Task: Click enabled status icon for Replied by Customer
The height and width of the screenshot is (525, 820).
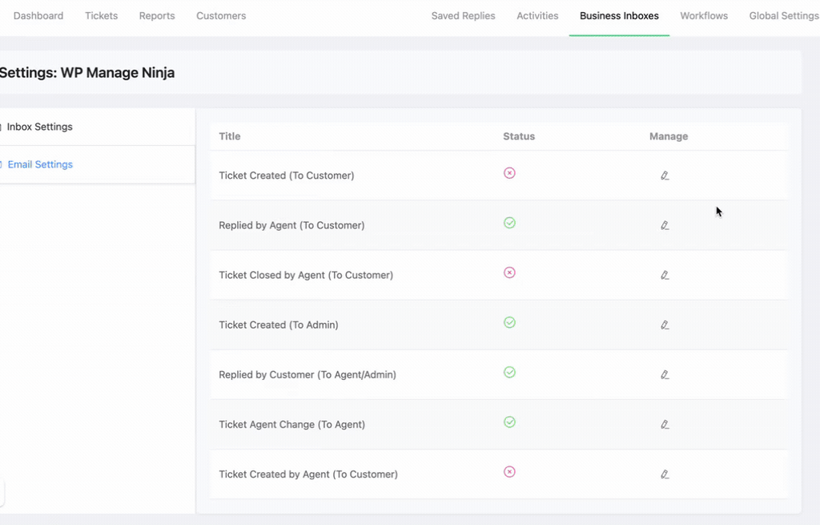Action: tap(509, 372)
